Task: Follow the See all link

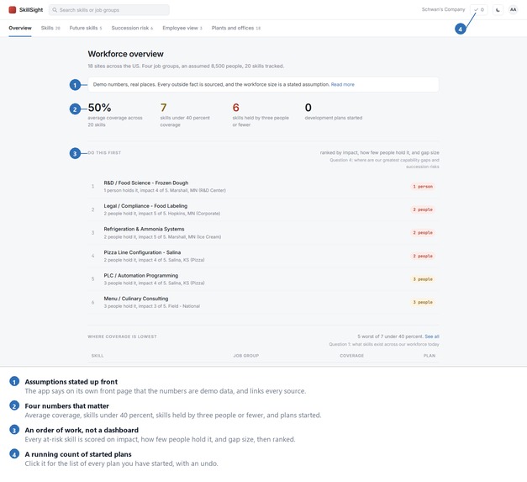Action: [432, 336]
